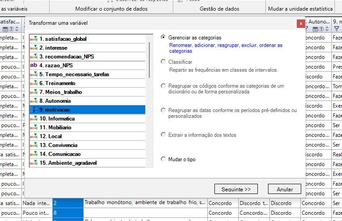This screenshot has width=342, height=221.
Task: Click 'Repartir as frequências em classes' description
Action: click(x=223, y=70)
